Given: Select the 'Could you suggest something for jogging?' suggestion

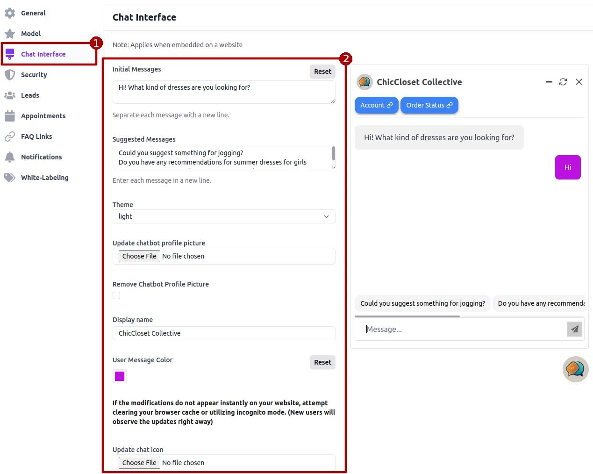Looking at the screenshot, I should pyautogui.click(x=422, y=303).
